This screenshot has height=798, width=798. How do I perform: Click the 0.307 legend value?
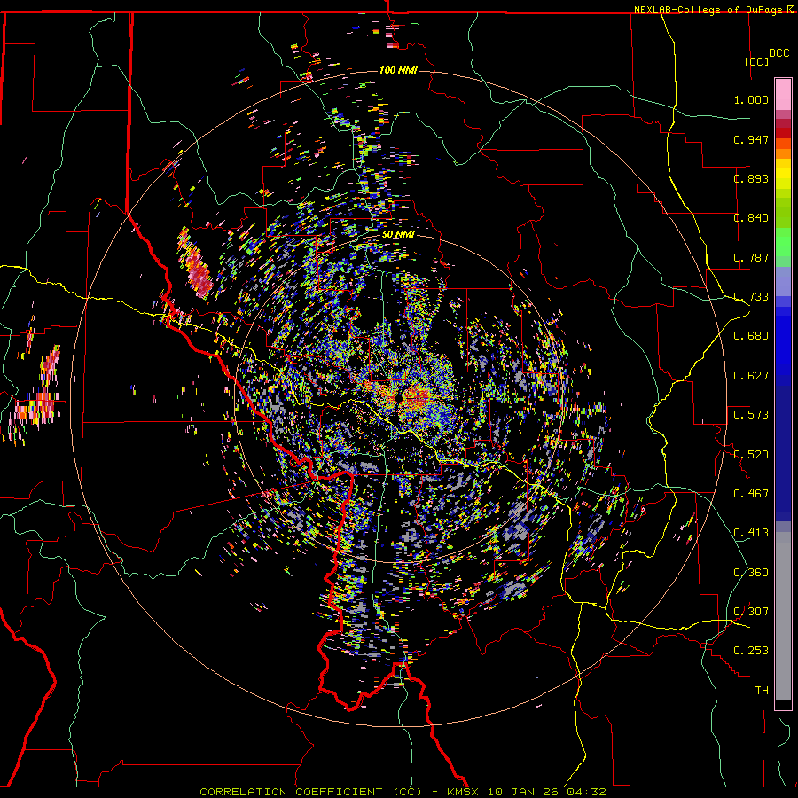pyautogui.click(x=751, y=612)
